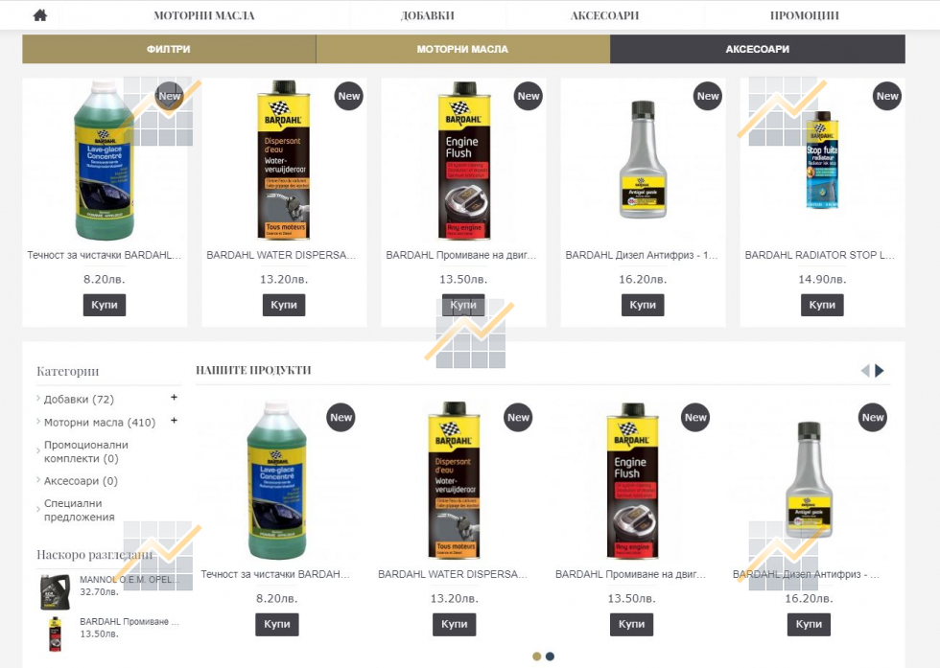Go to the home page icon
This screenshot has height=668, width=940.
click(x=40, y=15)
